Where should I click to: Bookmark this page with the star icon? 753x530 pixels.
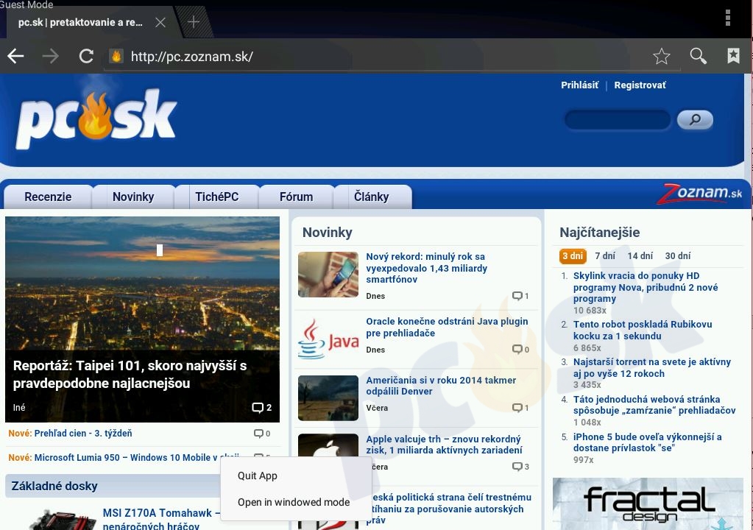661,56
